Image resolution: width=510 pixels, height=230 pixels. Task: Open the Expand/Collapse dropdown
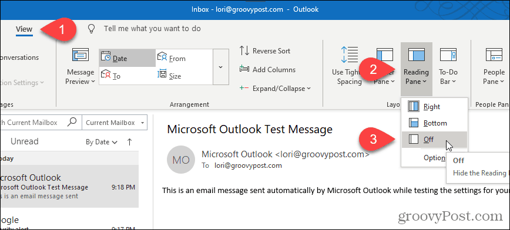(275, 89)
